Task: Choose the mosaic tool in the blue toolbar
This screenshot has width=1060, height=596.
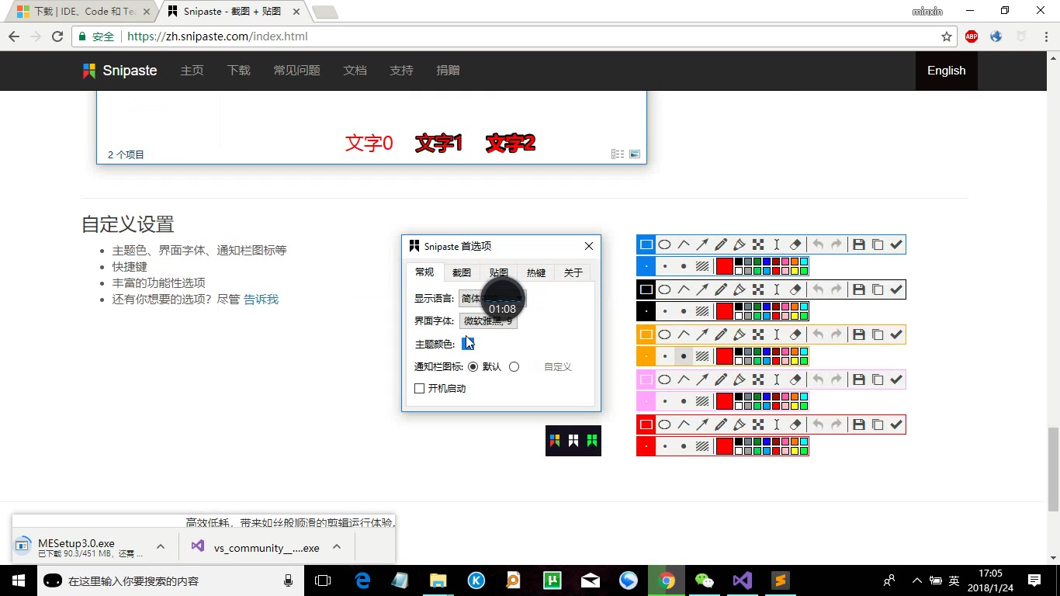Action: (x=758, y=244)
